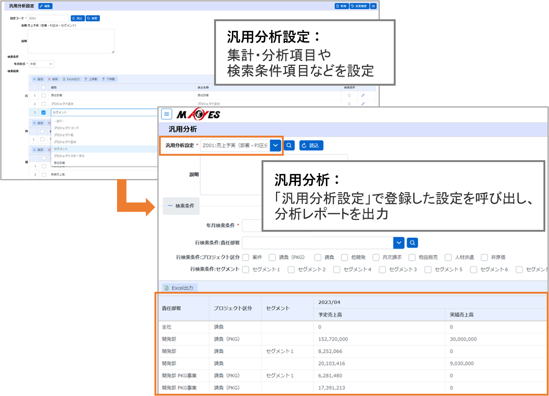Click the 新規 button in 汎用分析設定 header

(342, 6)
